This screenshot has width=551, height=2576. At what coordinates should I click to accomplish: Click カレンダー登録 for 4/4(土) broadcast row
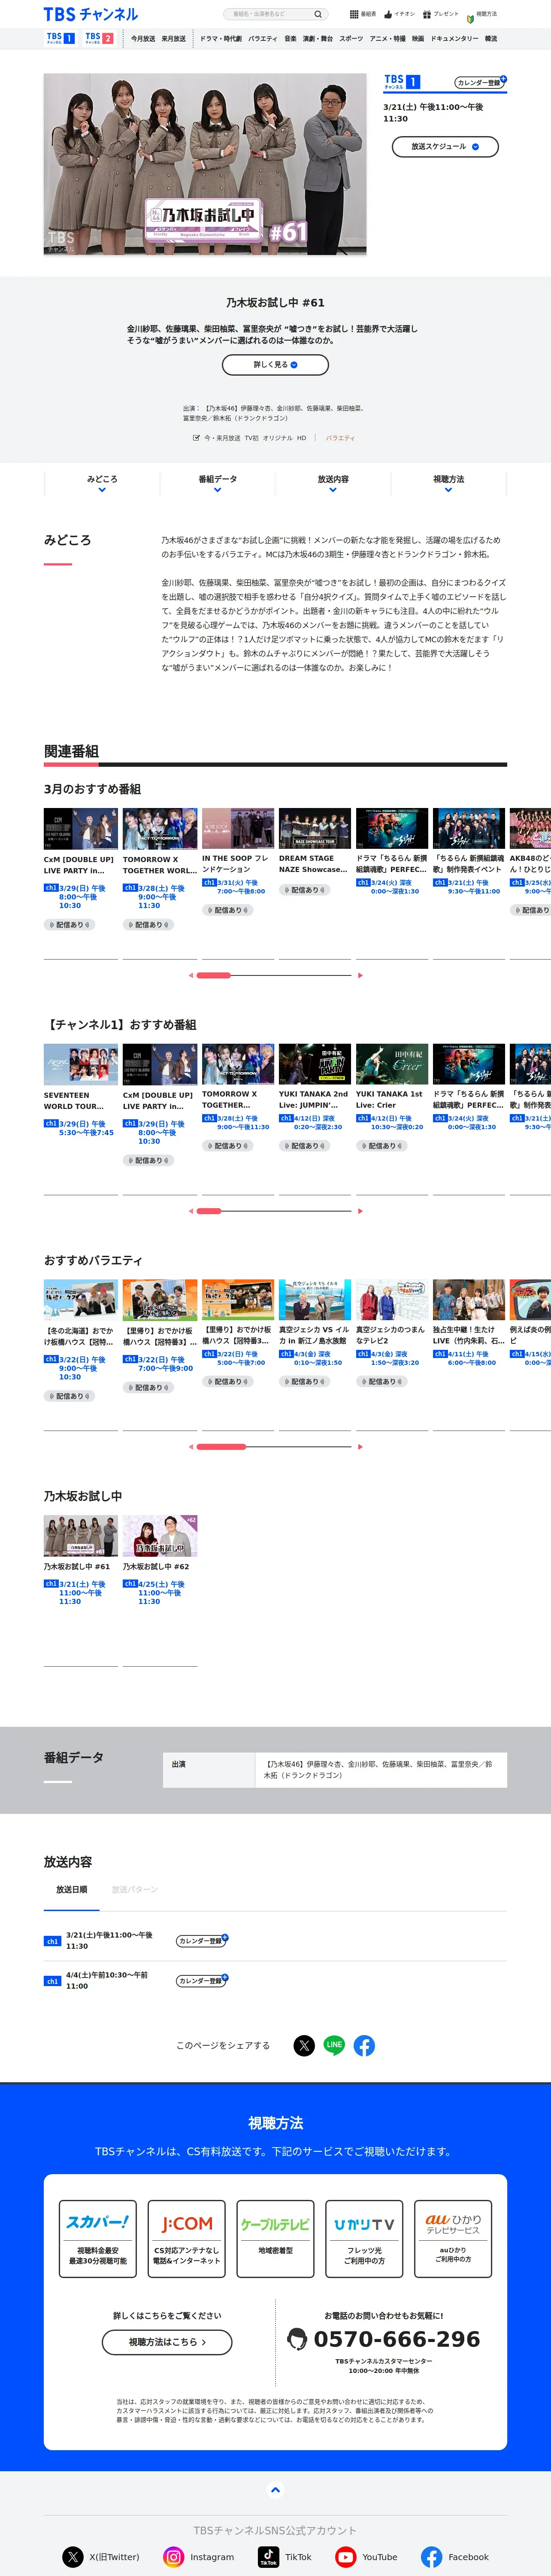pos(202,1980)
